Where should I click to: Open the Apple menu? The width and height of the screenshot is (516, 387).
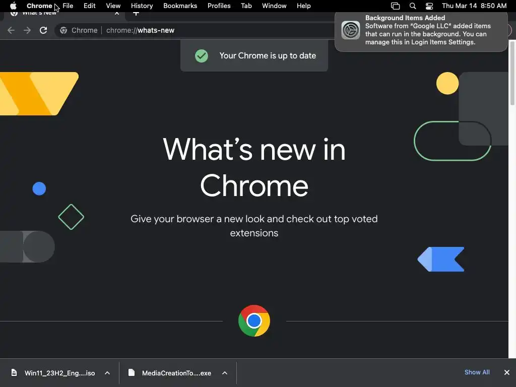pos(13,6)
